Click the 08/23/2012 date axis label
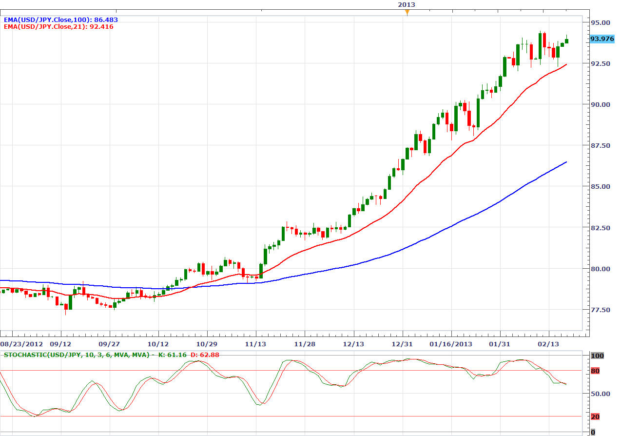The image size is (621, 436). coord(22,344)
